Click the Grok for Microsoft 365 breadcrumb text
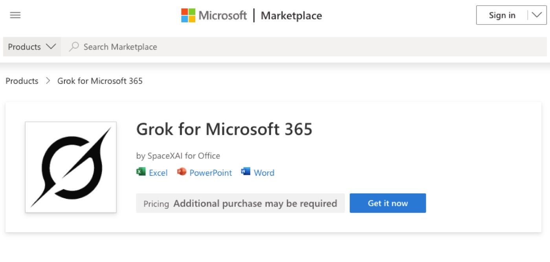This screenshot has height=262, width=550. [100, 81]
